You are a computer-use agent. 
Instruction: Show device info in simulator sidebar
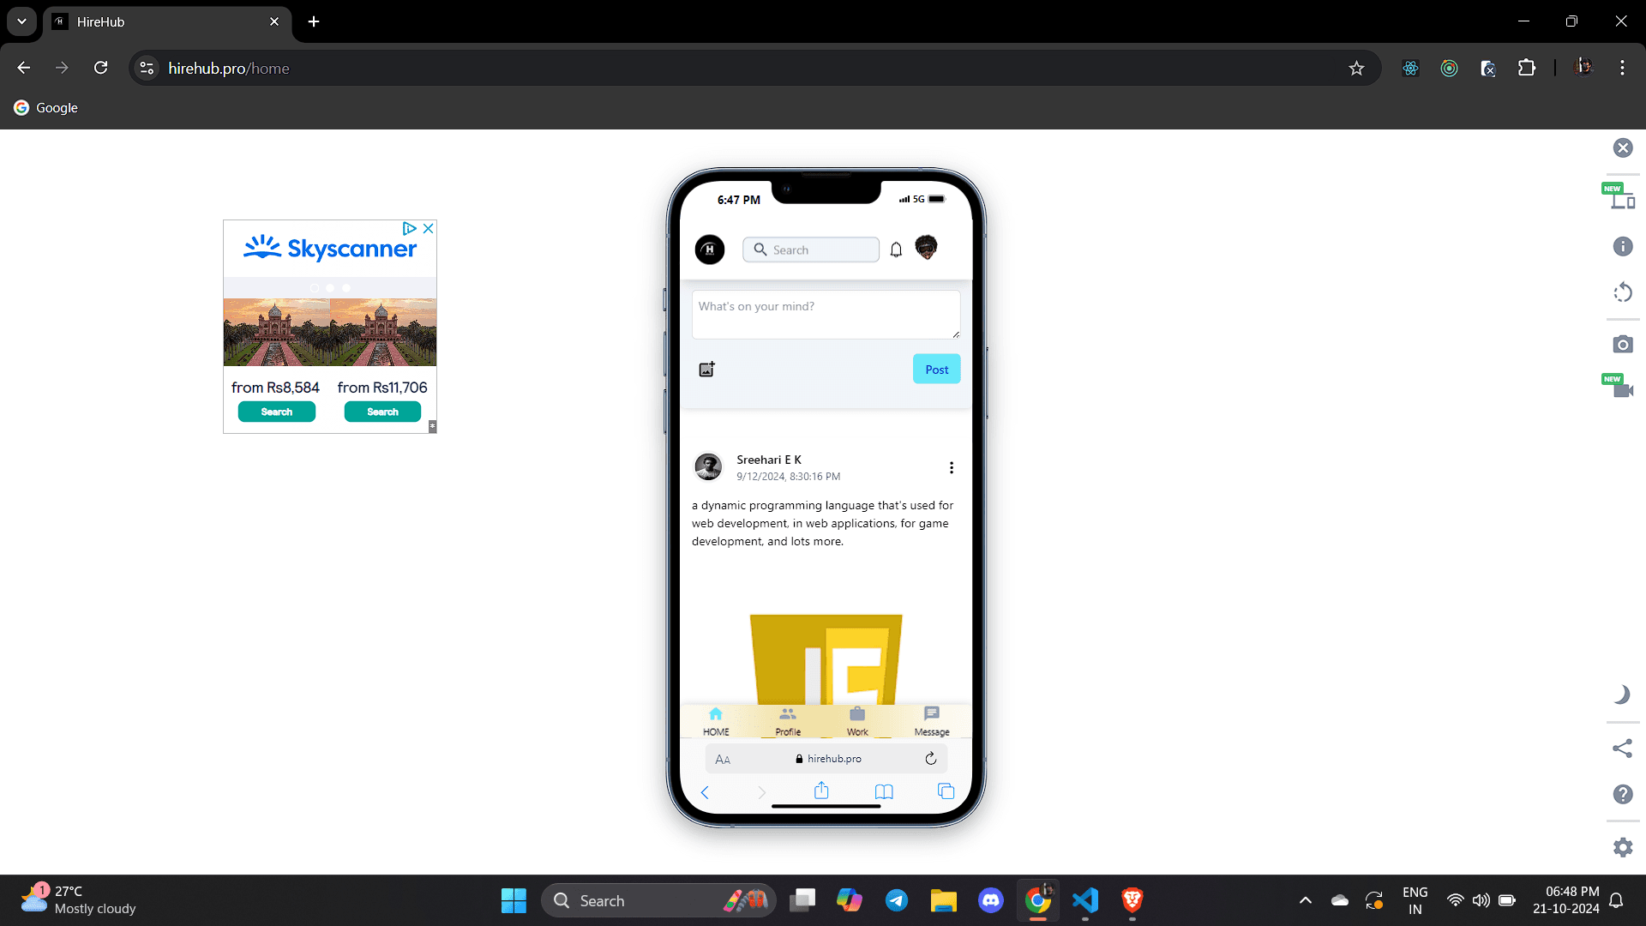[x=1623, y=247]
